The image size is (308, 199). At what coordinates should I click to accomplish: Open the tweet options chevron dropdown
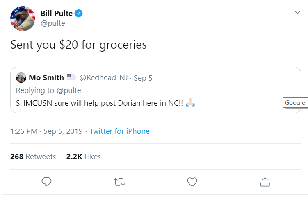[x=298, y=13]
